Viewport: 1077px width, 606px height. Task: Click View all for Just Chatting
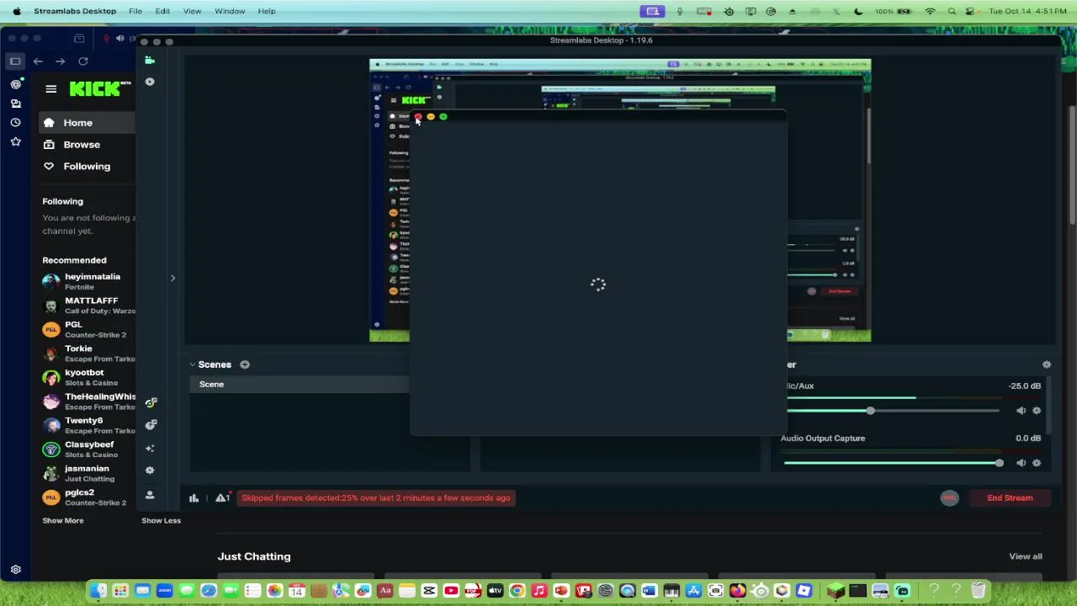pyautogui.click(x=1025, y=556)
